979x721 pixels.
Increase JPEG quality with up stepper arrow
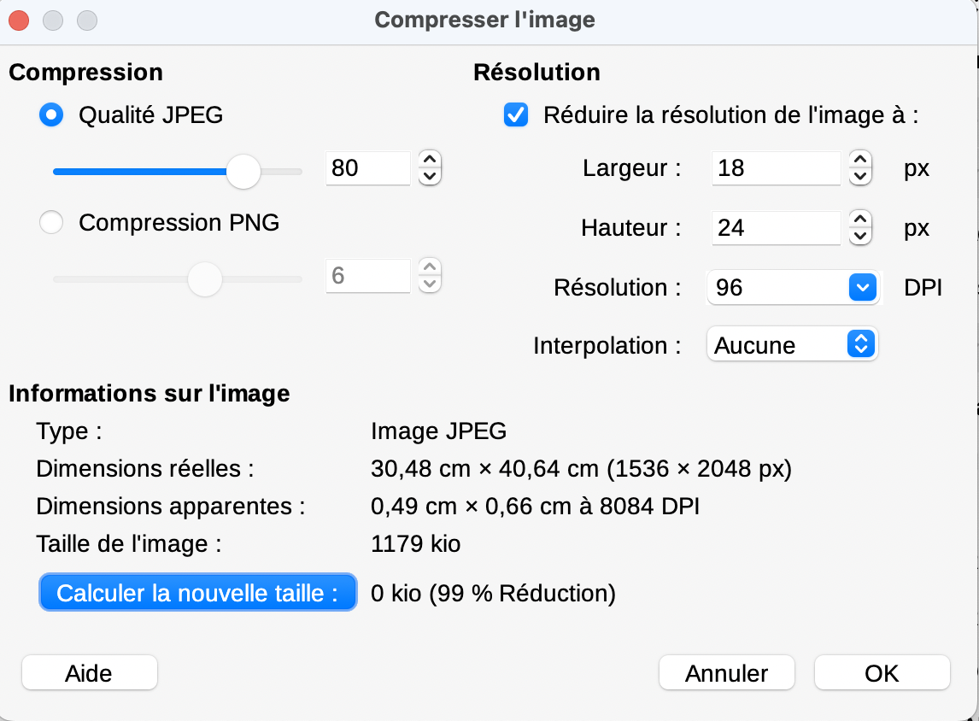tap(430, 159)
